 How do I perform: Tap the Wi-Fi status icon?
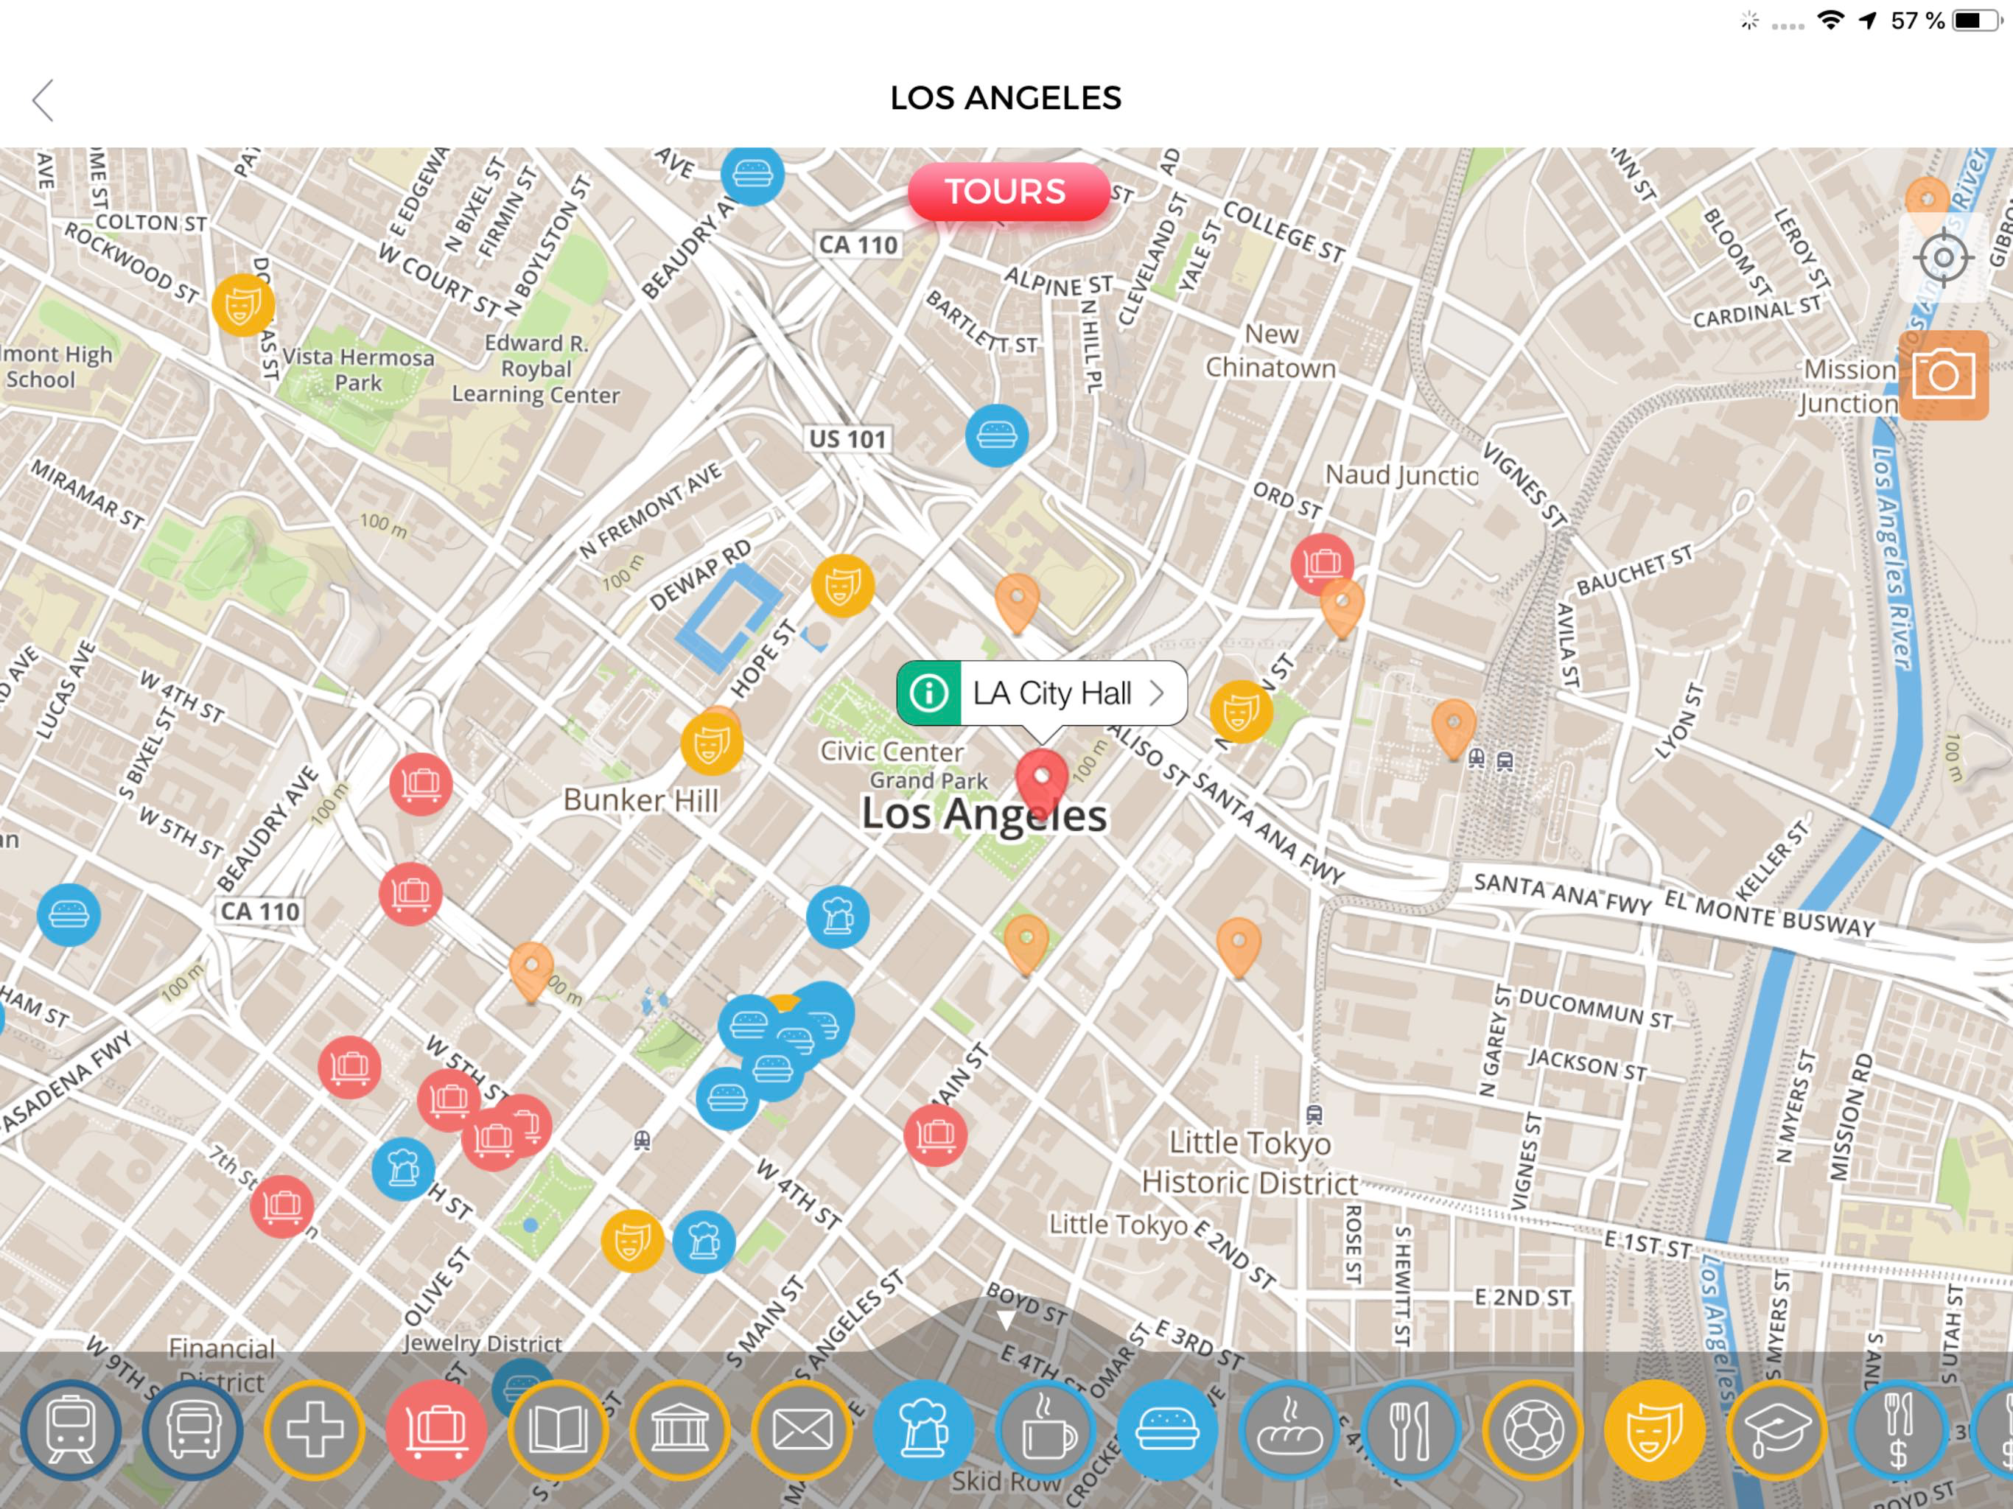pos(1830,20)
